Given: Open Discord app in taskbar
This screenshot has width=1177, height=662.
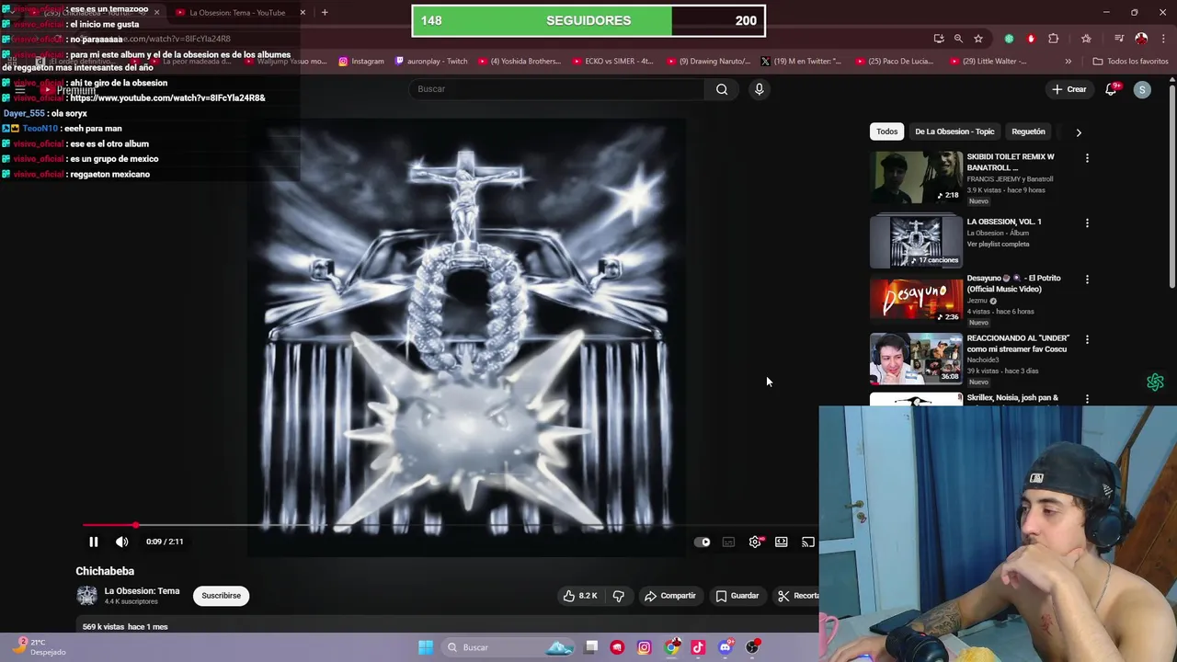Looking at the screenshot, I should click(x=725, y=647).
